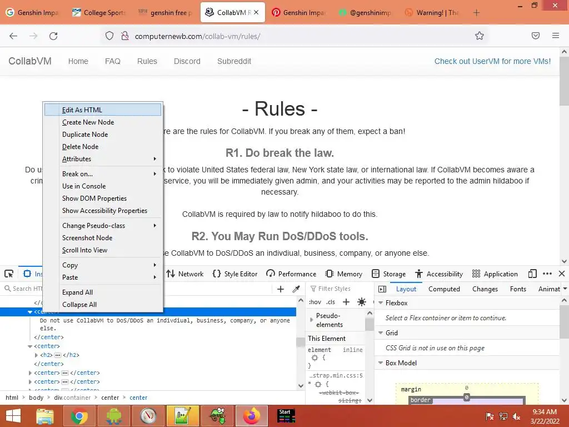Click body in the breadcrumb trail
The width and height of the screenshot is (569, 427).
(x=36, y=398)
